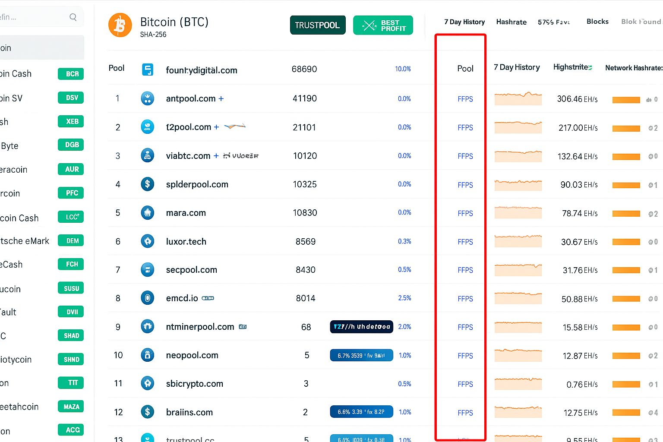
Task: Click the antpool.com pool icon
Action: tap(148, 98)
